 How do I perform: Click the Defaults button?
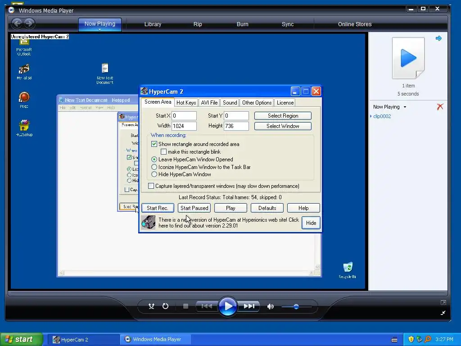[267, 208]
